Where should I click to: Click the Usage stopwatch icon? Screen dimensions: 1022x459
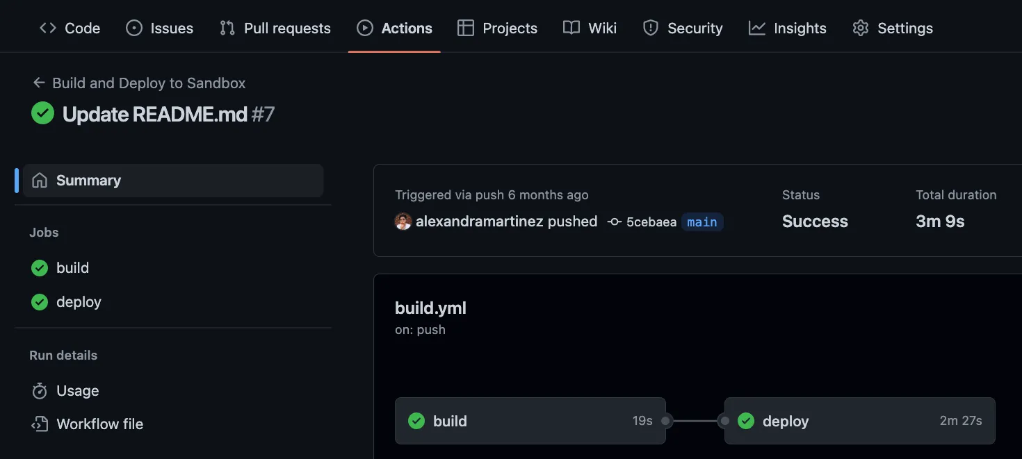coord(40,391)
